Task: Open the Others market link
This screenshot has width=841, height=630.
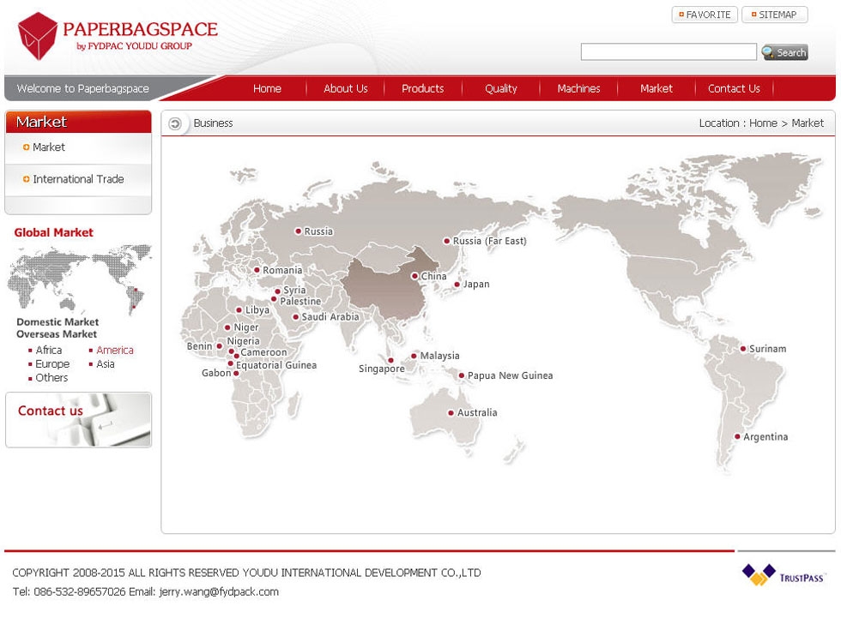Action: point(51,378)
